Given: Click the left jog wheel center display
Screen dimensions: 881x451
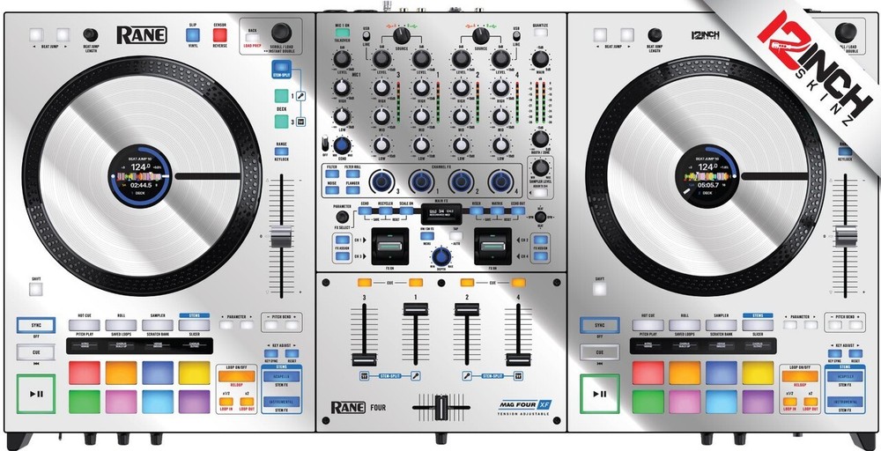Looking at the screenshot, I should click(139, 176).
